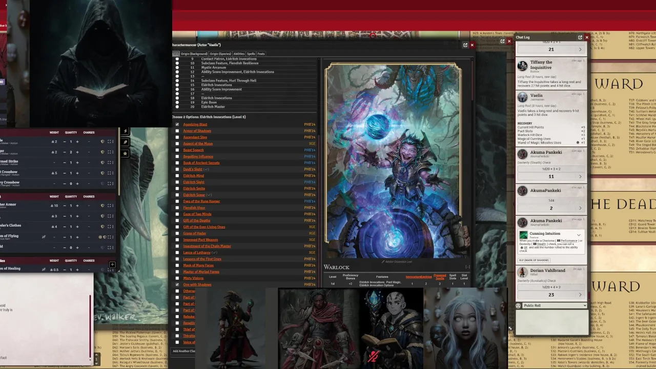Uncheck the Agonizing Blast invocation

[x=177, y=125]
